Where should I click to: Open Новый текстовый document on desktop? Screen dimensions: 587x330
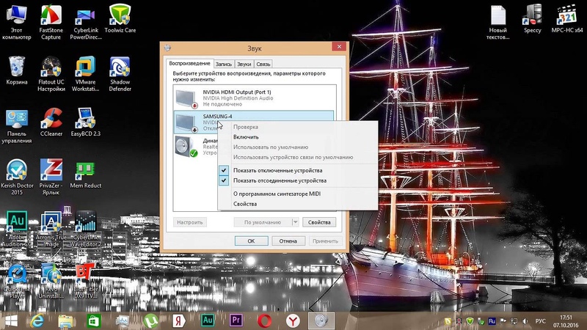(497, 23)
